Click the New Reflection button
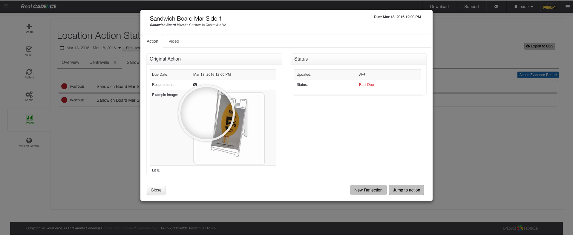Viewport: 573px width, 235px height. (x=368, y=190)
